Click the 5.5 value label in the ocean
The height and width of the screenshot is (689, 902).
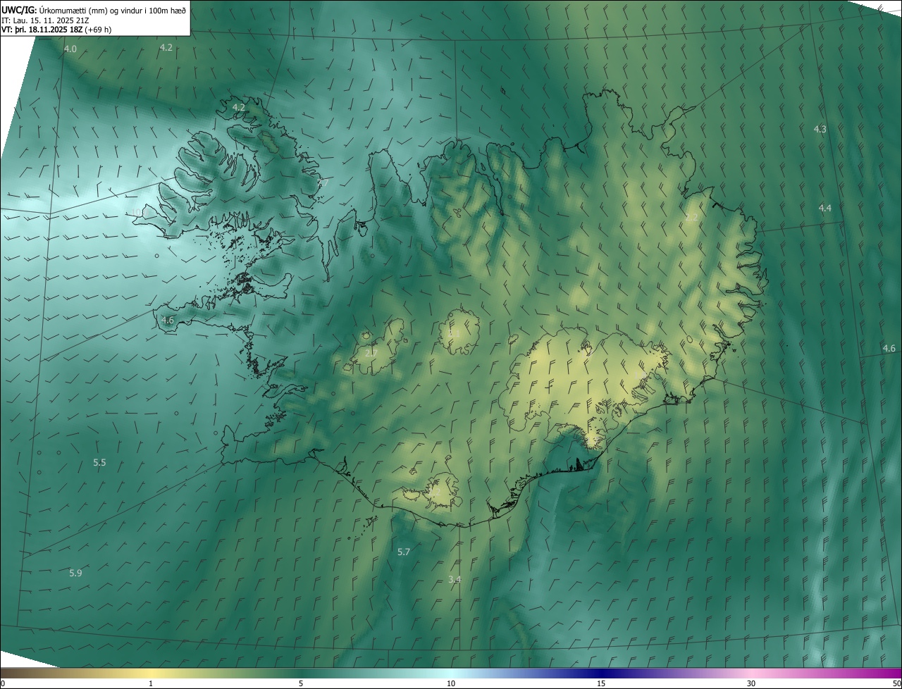[x=99, y=463]
